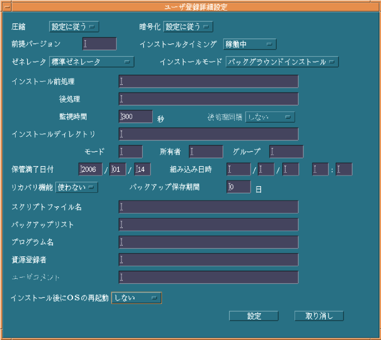Image resolution: width=381 pixels, height=340 pixels.
Task: Open the OS再起動 dropdown at the bottom
Action: (x=137, y=298)
